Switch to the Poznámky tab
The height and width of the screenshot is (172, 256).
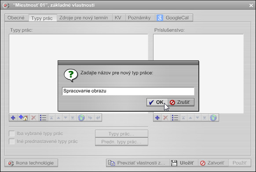click(139, 18)
